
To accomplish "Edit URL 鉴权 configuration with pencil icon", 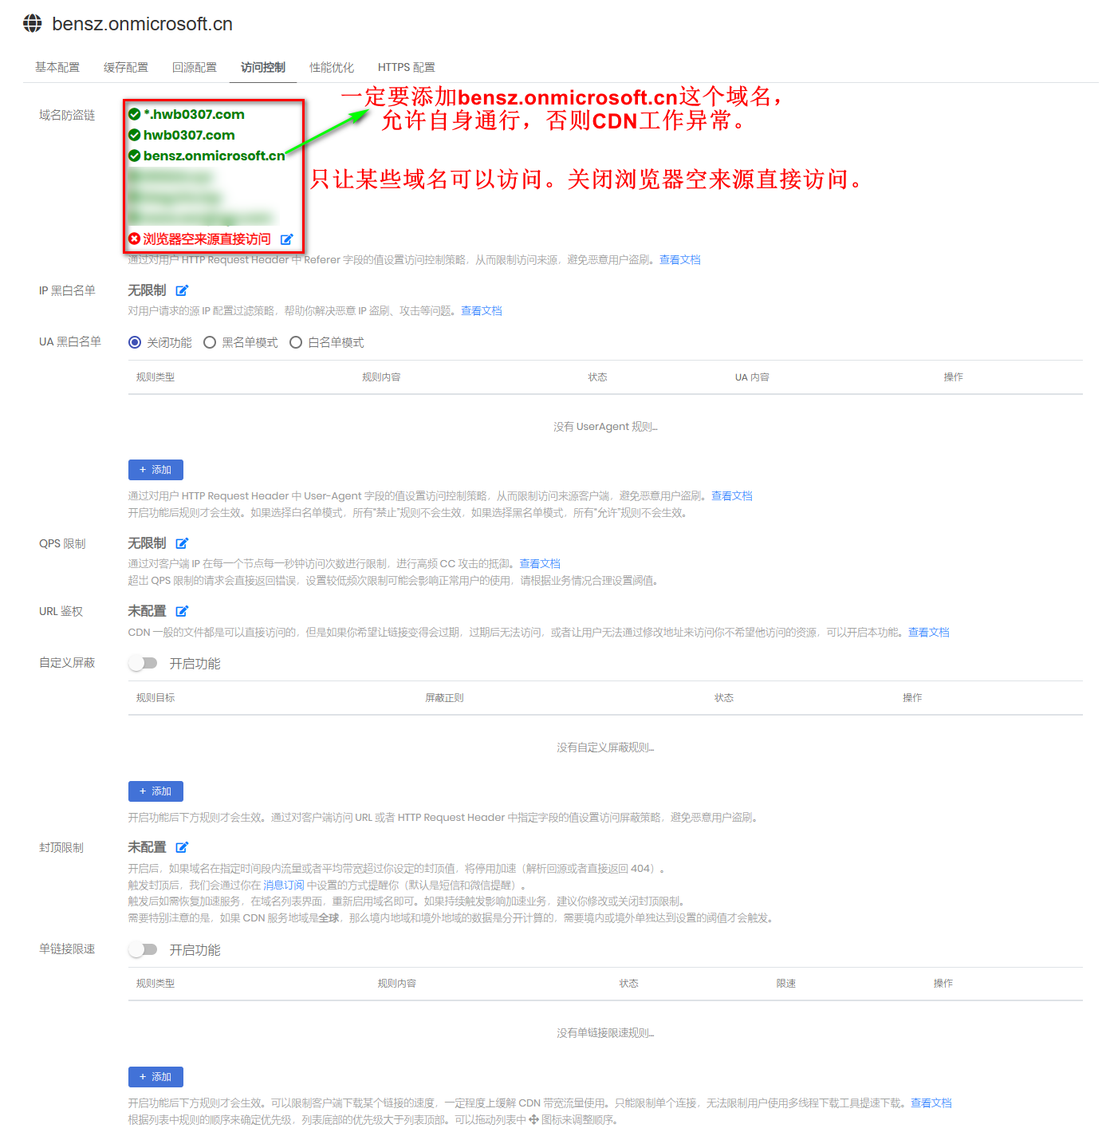I will pos(182,611).
